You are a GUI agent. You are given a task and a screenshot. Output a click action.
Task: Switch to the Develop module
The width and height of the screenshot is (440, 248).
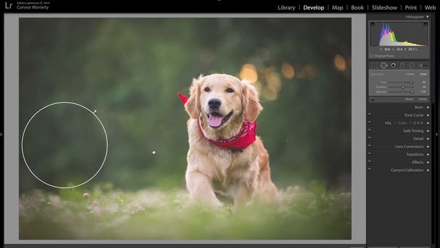click(313, 8)
